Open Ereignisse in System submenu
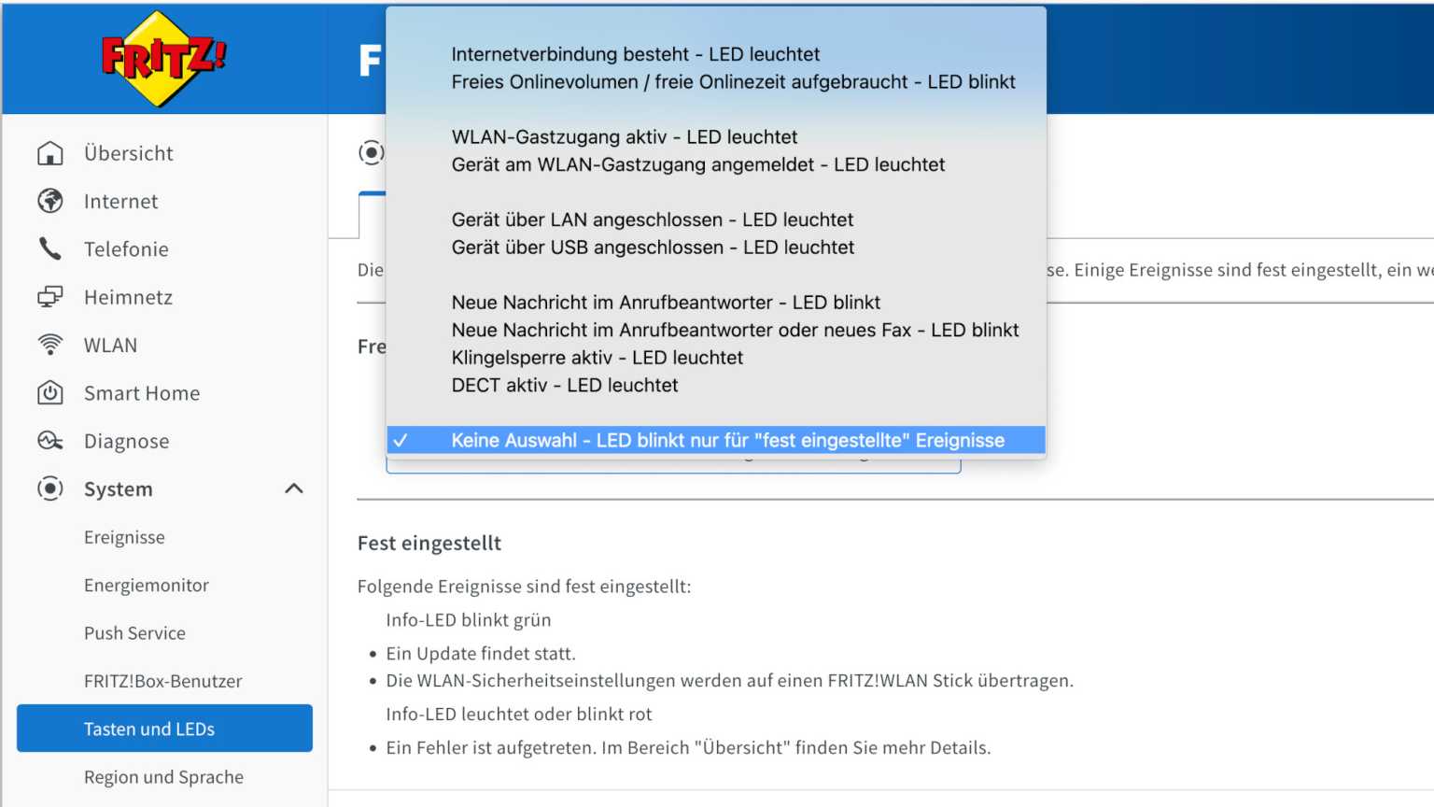Image resolution: width=1434 pixels, height=807 pixels. tap(124, 537)
